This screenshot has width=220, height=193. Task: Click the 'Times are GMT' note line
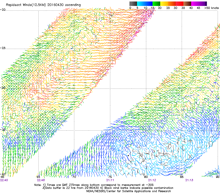(x=94, y=185)
